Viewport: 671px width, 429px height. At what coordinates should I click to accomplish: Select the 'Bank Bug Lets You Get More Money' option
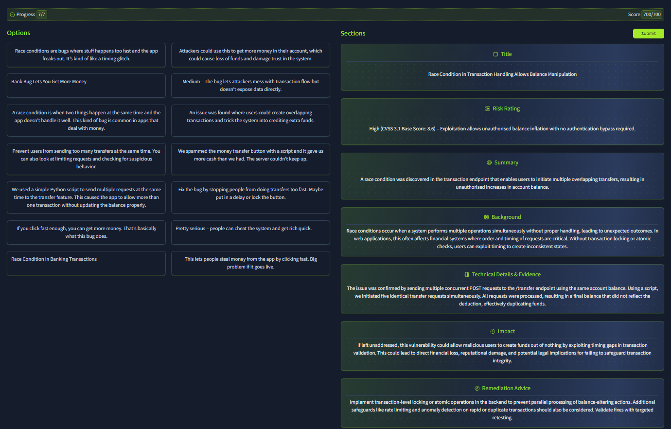(x=86, y=86)
